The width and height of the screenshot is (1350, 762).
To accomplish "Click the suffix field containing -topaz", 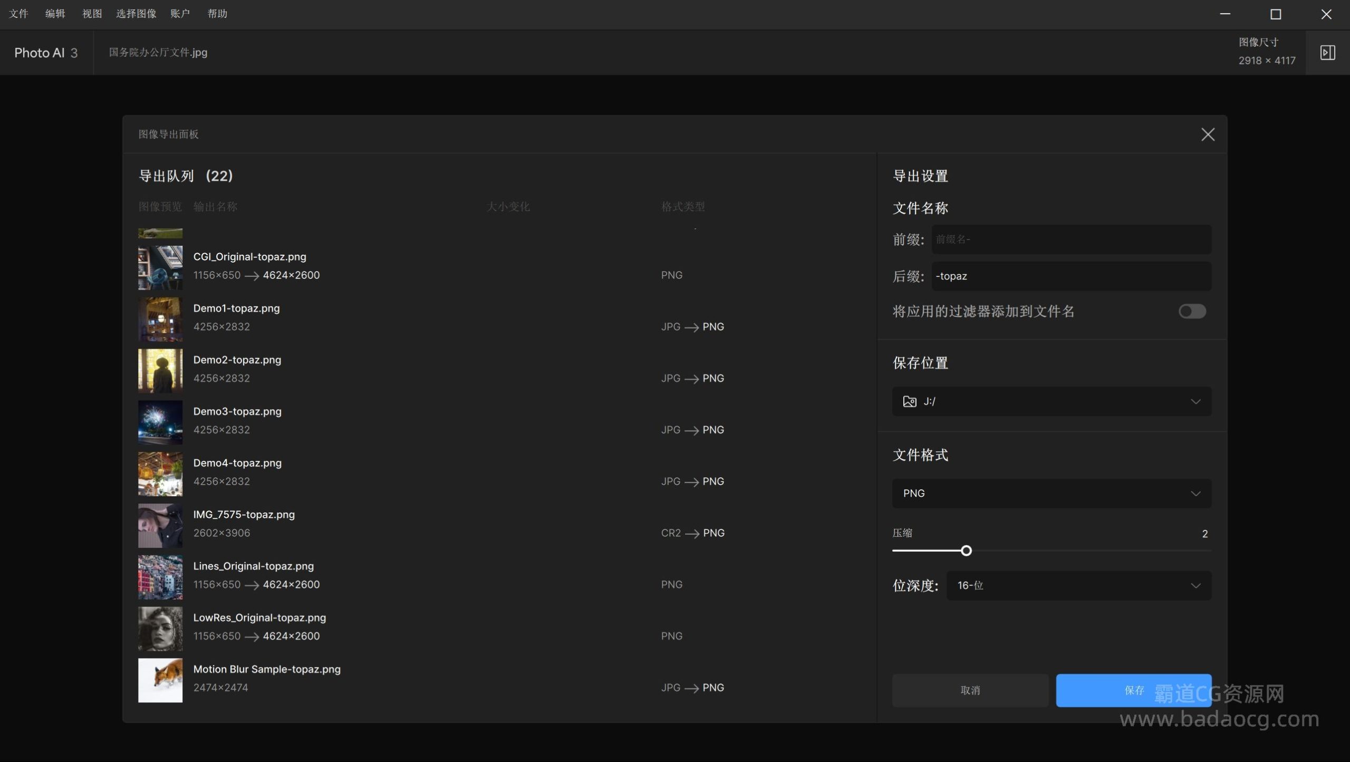I will (x=1071, y=276).
